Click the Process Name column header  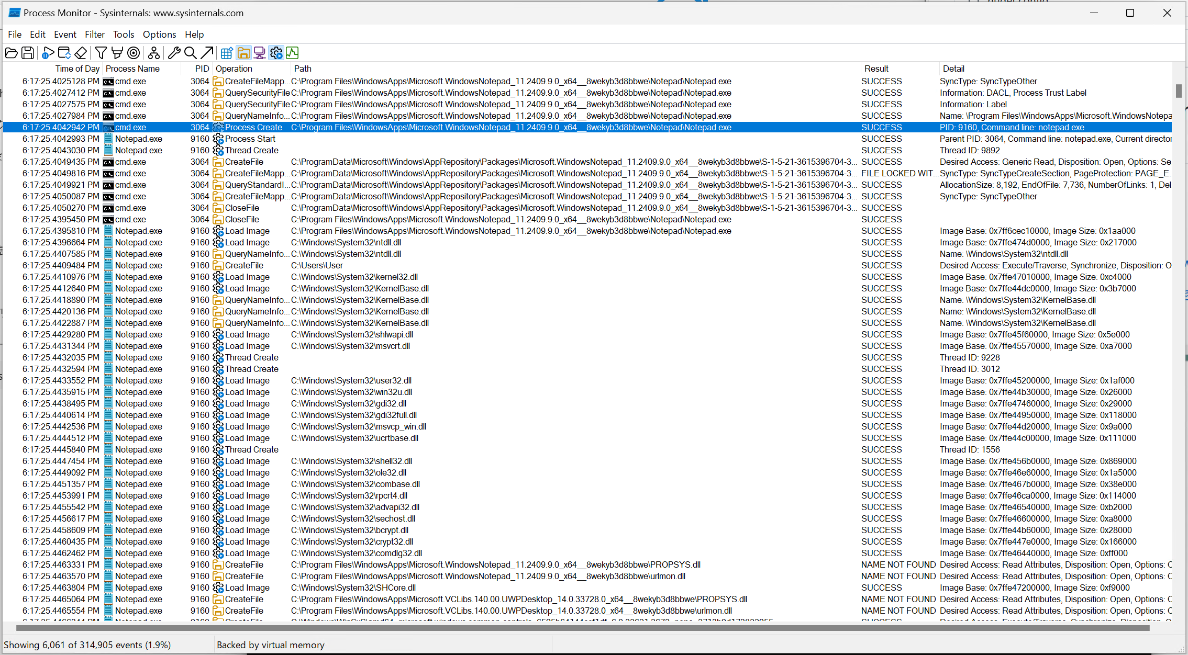[x=132, y=69]
